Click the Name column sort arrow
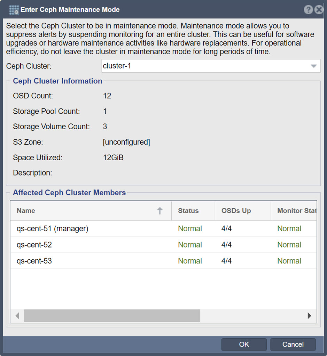Screen dimensions: 327x356 (159, 211)
